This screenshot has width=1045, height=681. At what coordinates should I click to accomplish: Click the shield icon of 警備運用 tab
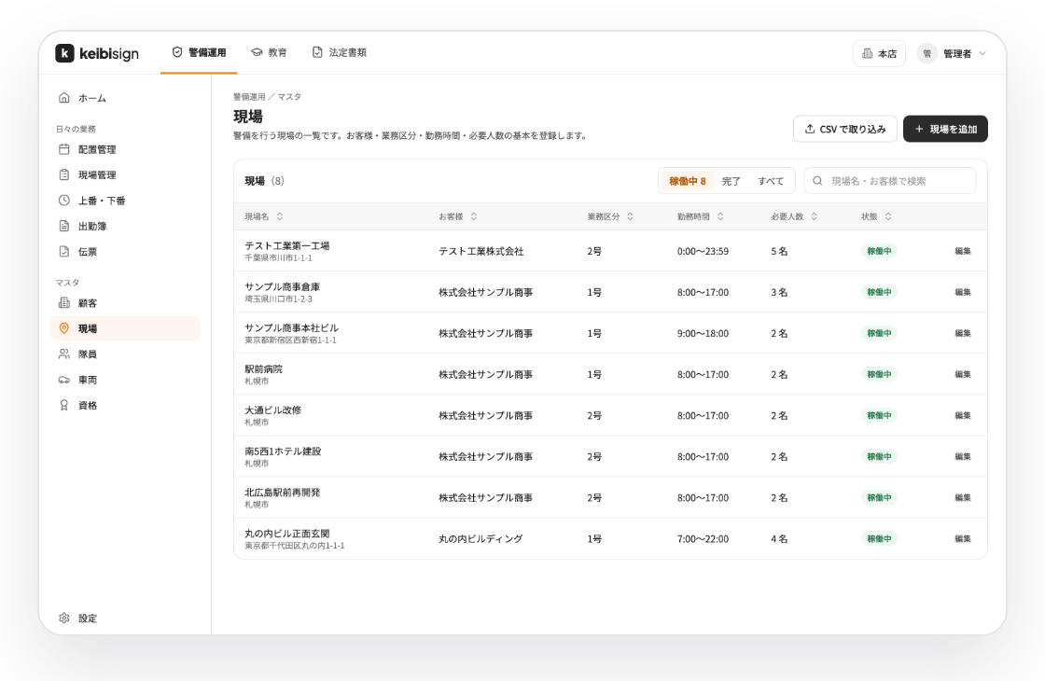(x=177, y=52)
